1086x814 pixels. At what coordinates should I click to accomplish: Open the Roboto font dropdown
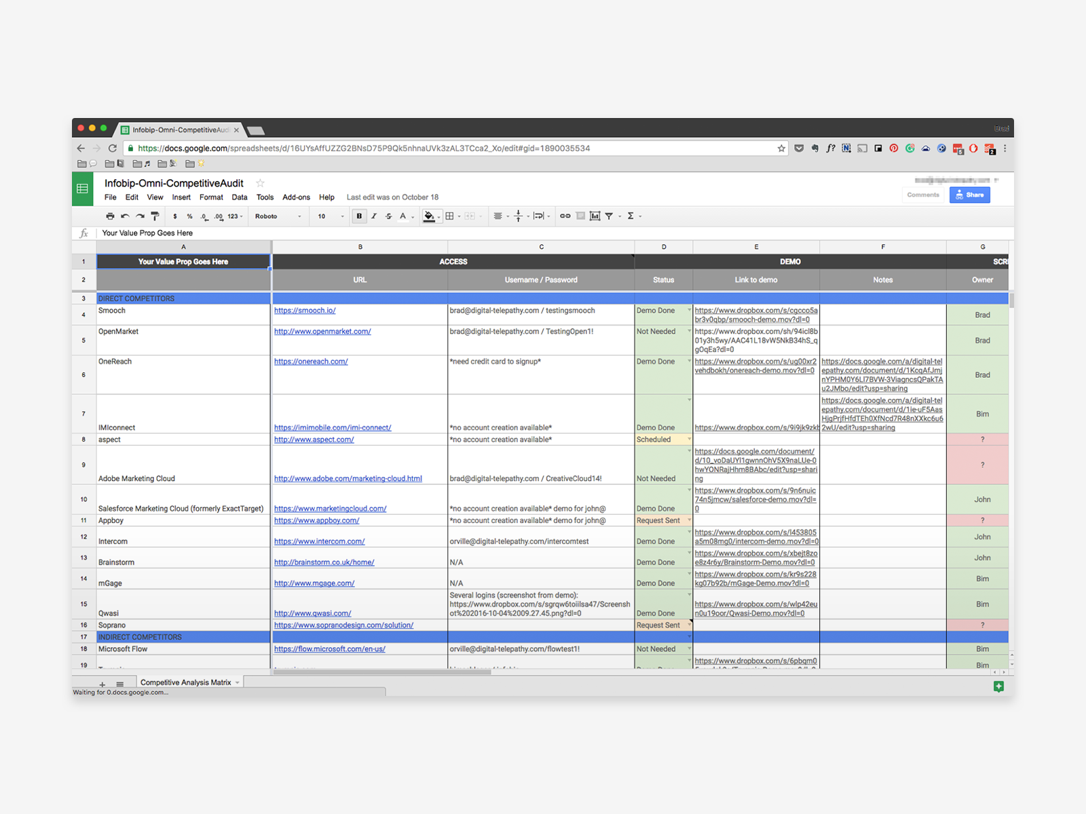[278, 216]
